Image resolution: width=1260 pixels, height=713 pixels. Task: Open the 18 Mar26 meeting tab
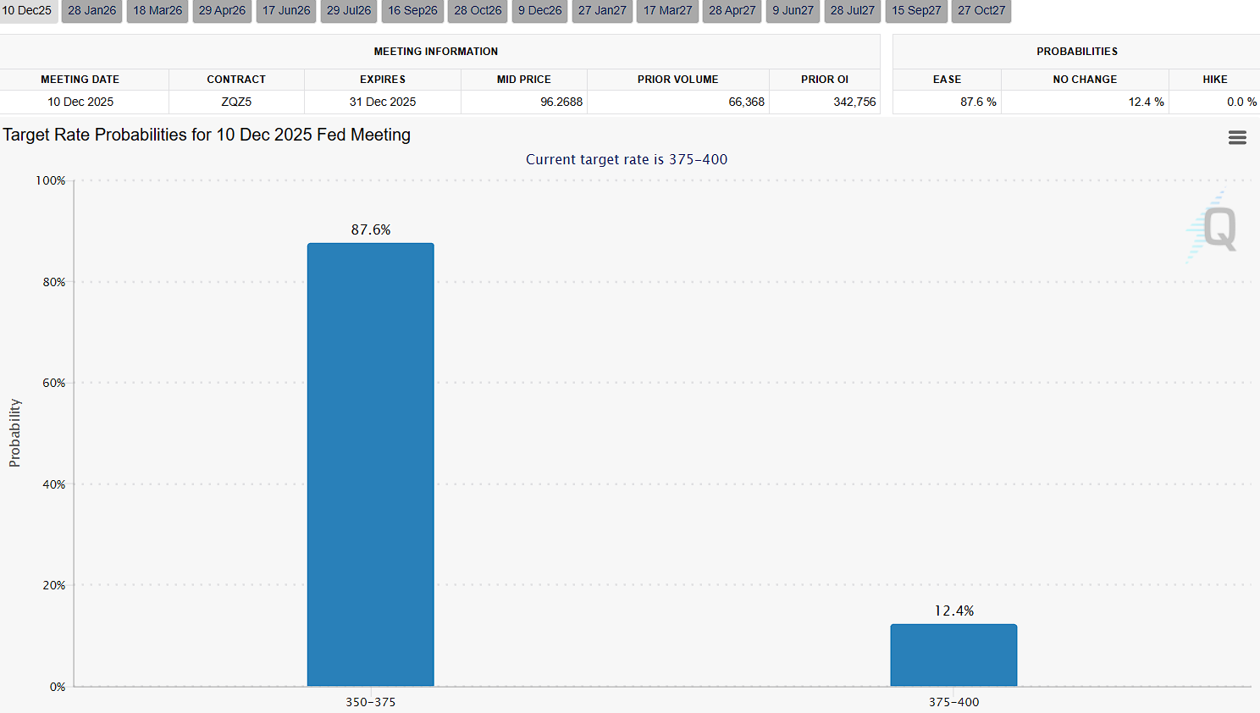157,11
